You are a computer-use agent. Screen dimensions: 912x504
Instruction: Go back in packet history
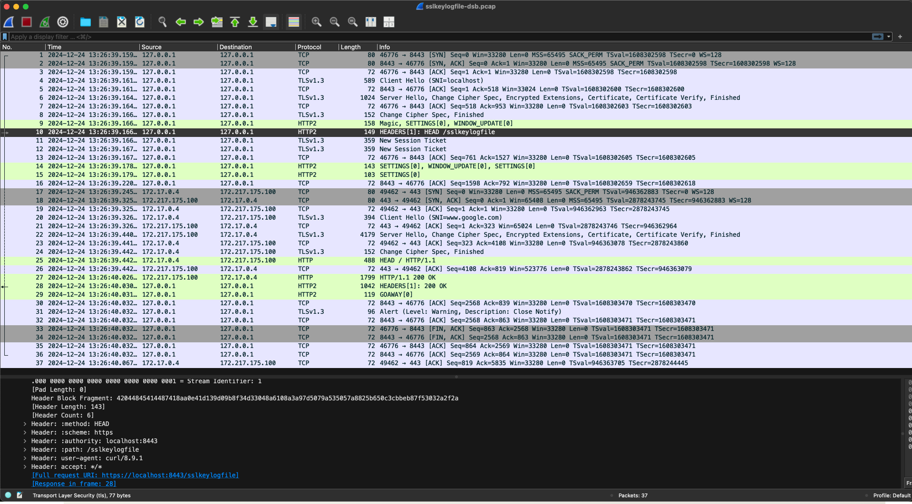point(181,22)
